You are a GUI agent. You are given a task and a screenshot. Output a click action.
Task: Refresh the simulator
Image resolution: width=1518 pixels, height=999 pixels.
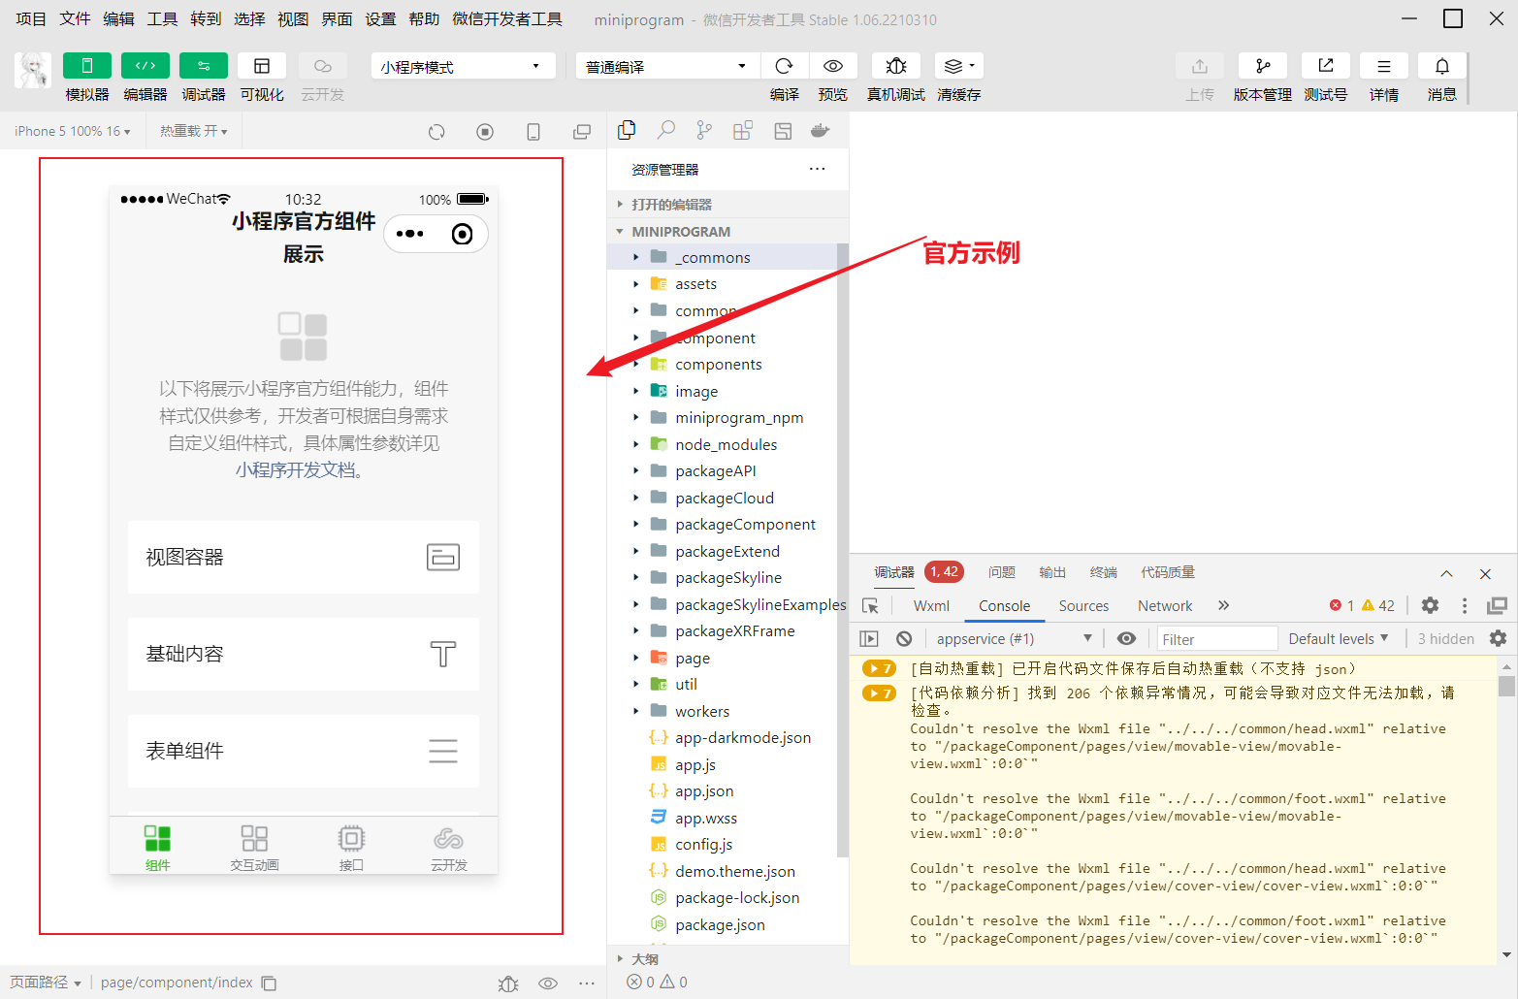tap(436, 132)
